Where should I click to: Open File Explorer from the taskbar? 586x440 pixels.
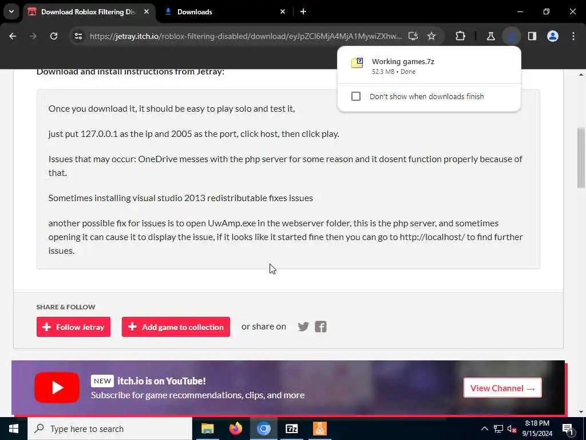coord(207,429)
